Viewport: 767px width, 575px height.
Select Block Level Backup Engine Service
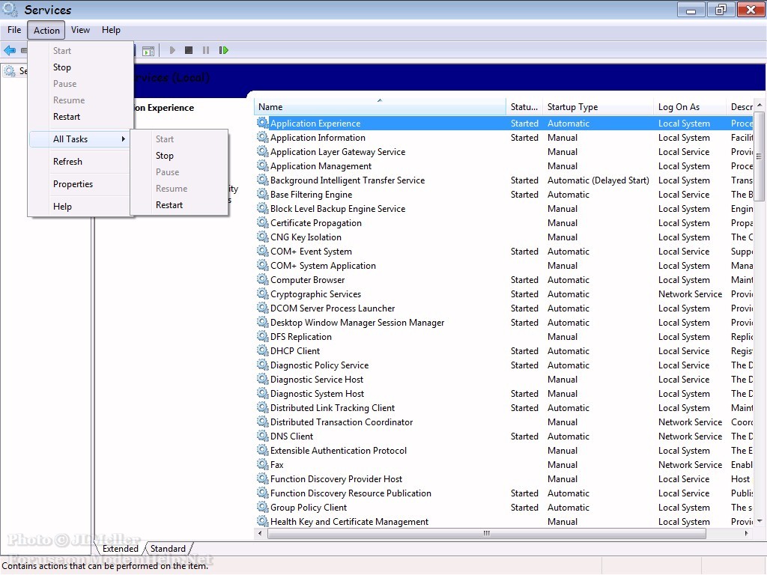(x=504, y=208)
